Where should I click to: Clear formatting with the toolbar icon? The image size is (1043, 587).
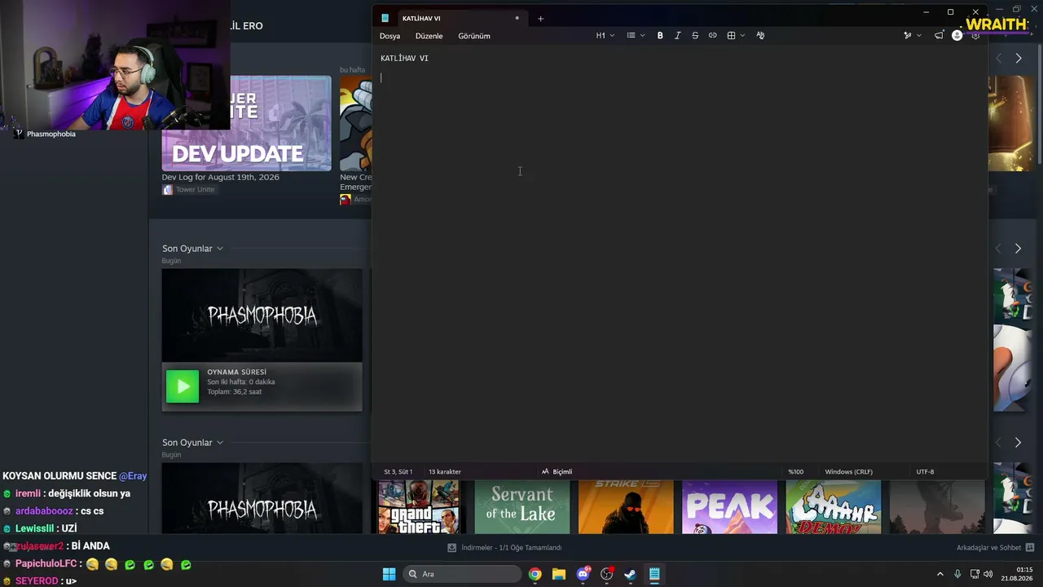[x=760, y=36]
